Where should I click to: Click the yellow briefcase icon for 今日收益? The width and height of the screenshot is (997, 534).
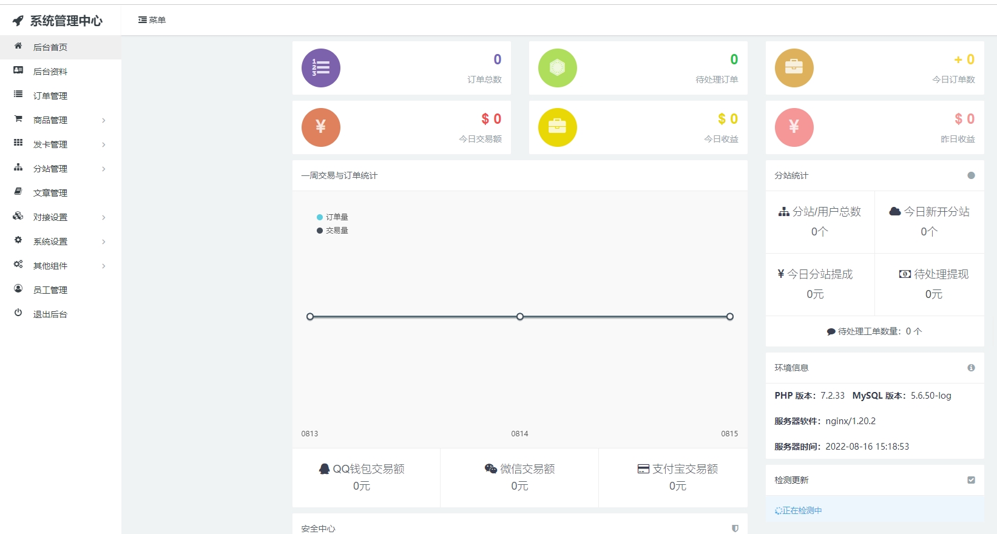[x=558, y=127]
